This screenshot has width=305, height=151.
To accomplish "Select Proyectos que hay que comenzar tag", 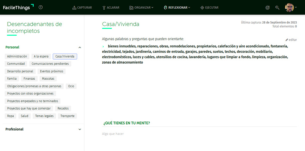I will pyautogui.click(x=29, y=109).
